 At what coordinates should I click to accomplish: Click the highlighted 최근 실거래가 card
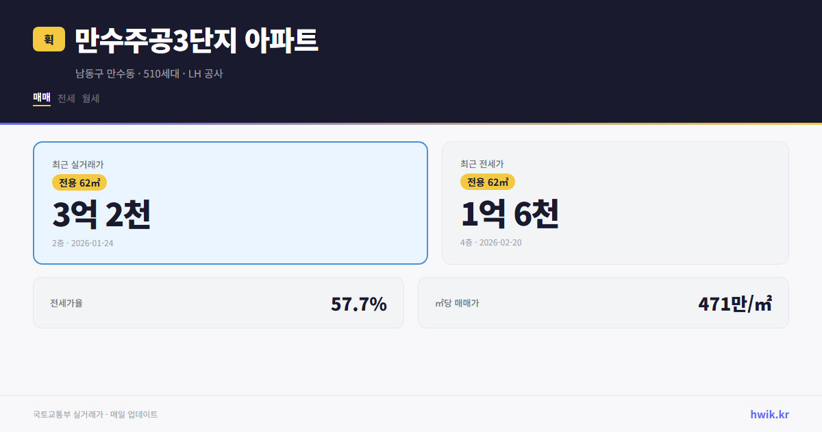pyautogui.click(x=230, y=202)
